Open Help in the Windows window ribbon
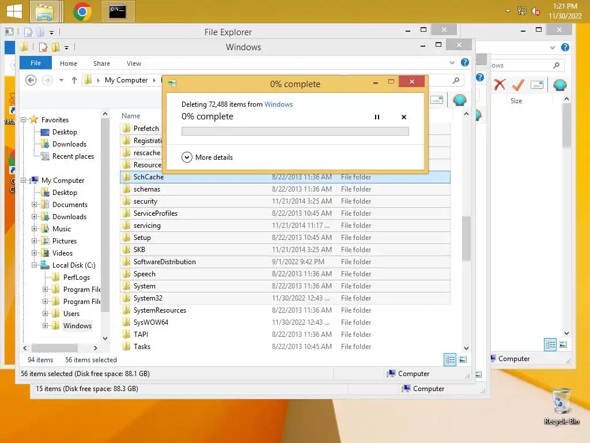The height and width of the screenshot is (443, 590). coord(465,62)
